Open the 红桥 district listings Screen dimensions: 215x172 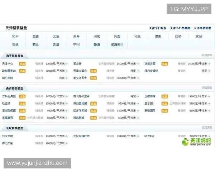pos(178,36)
